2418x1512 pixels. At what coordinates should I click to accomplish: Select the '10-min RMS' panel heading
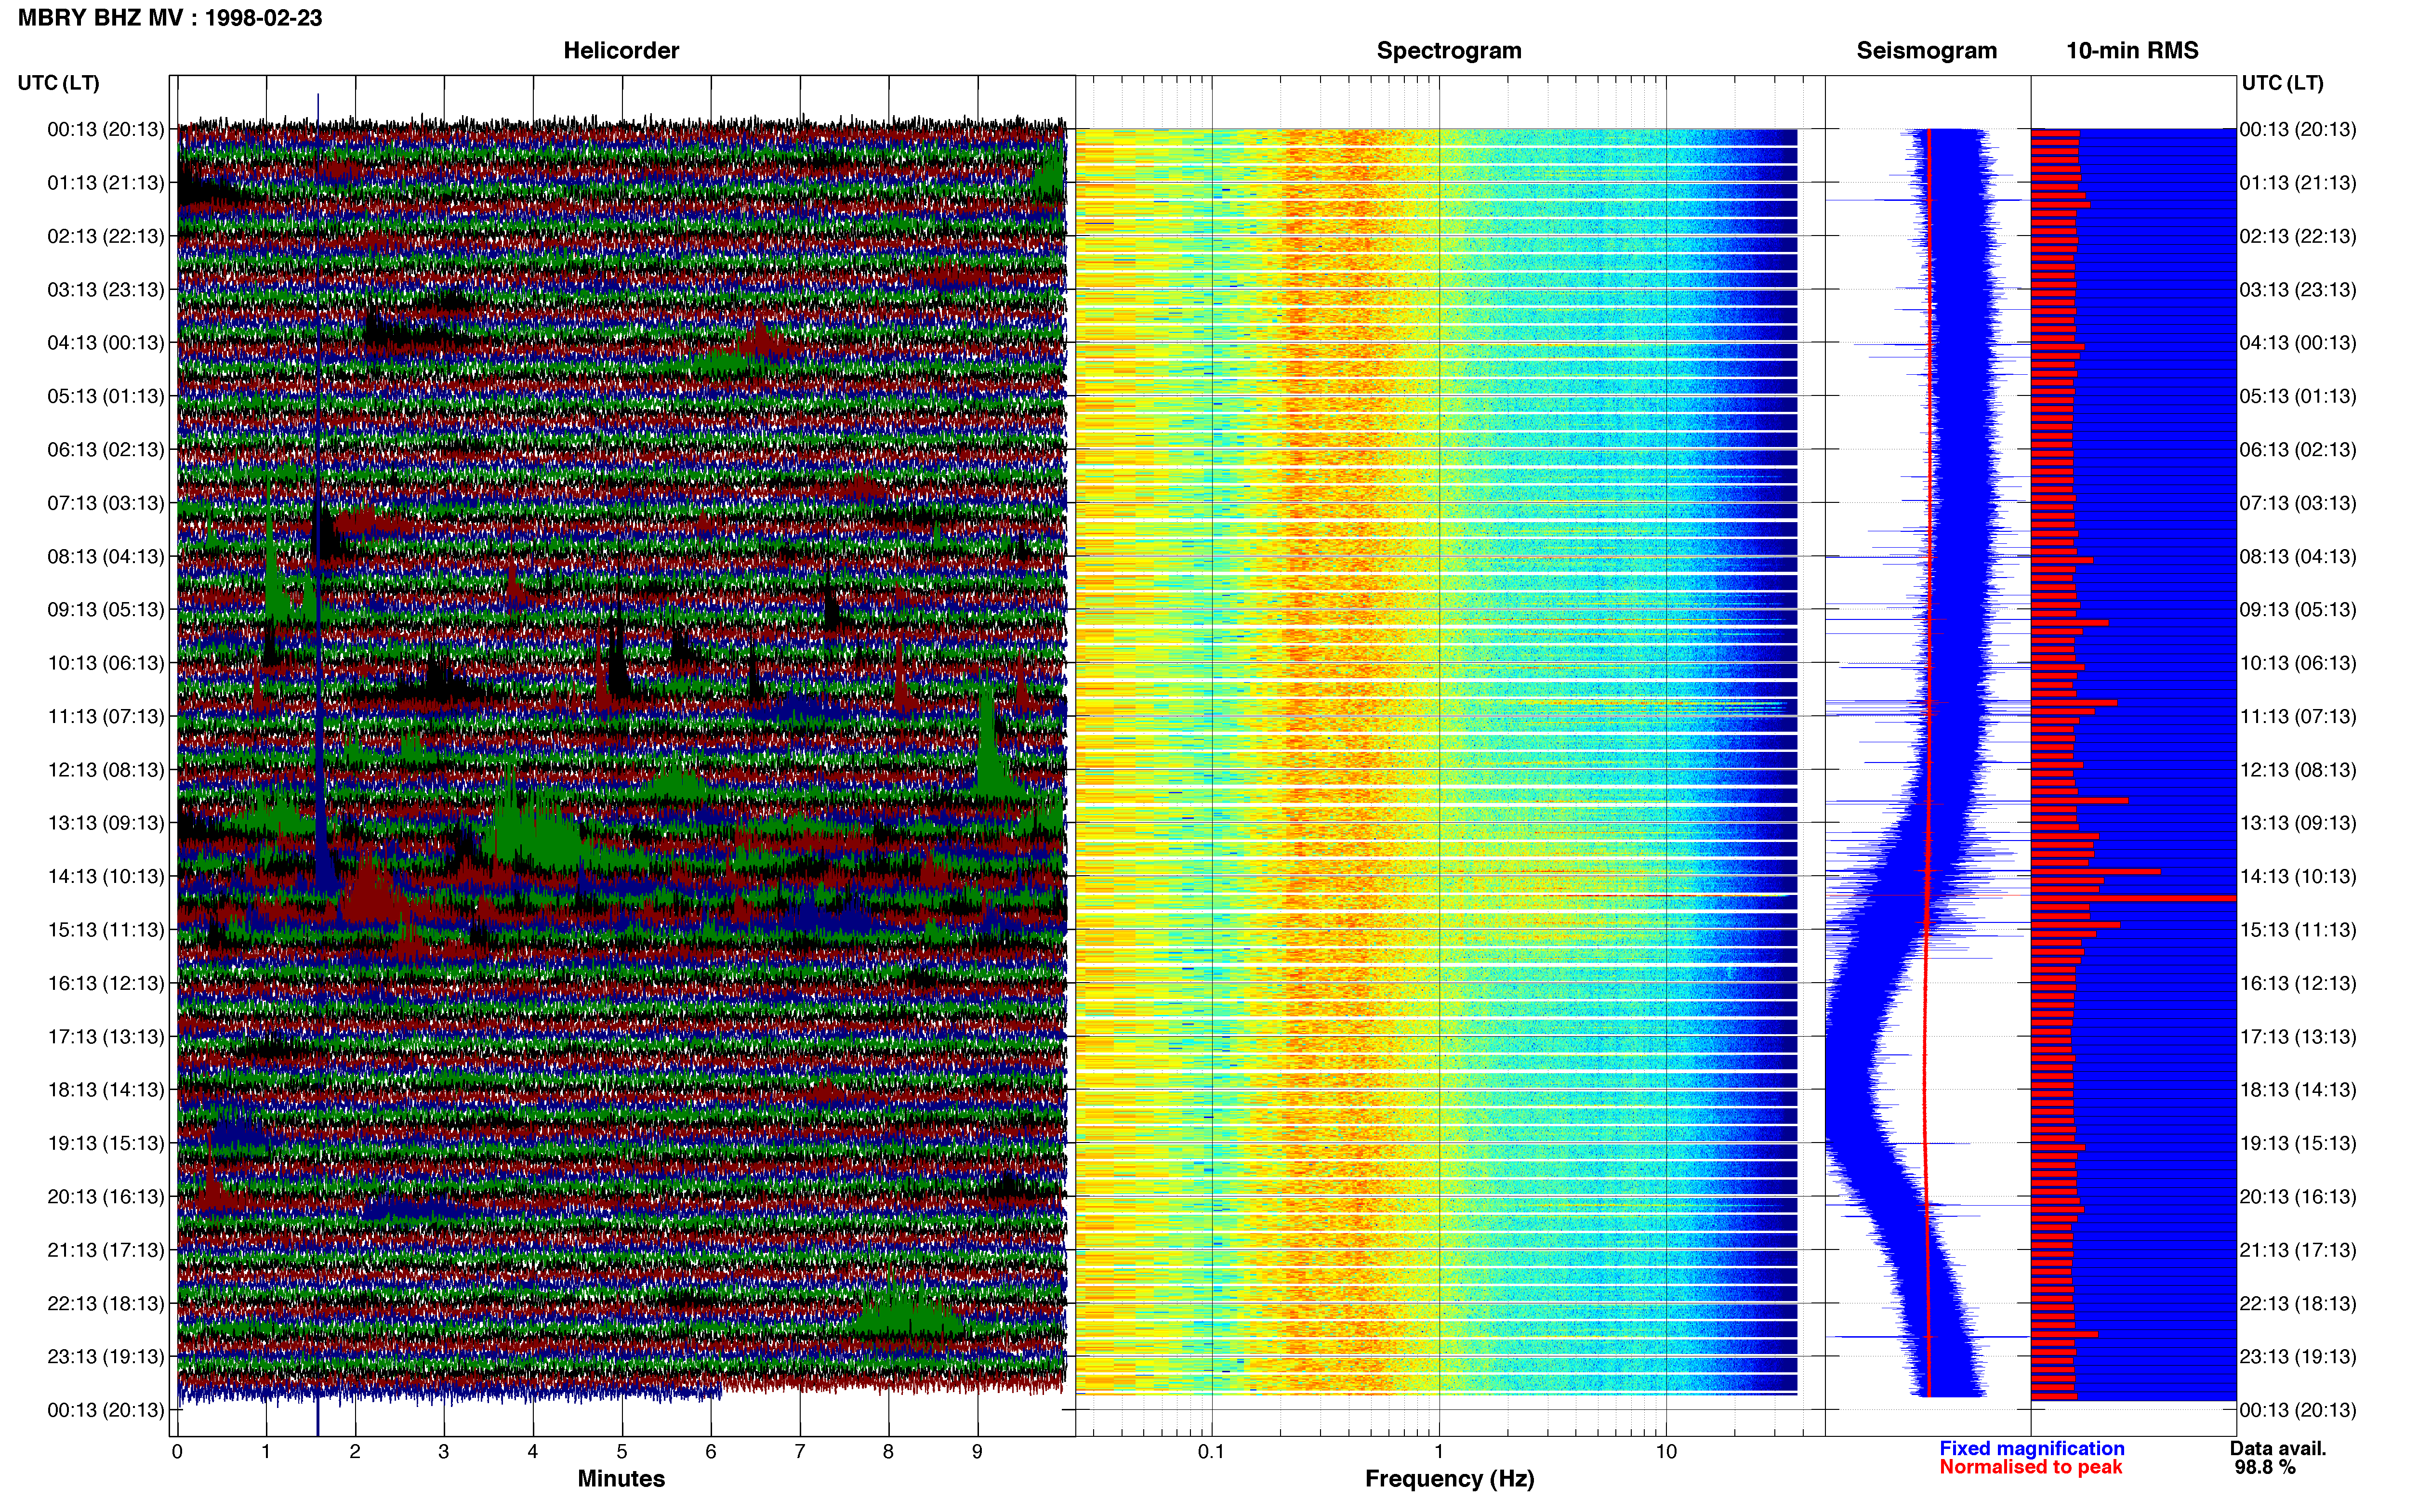pos(2132,51)
